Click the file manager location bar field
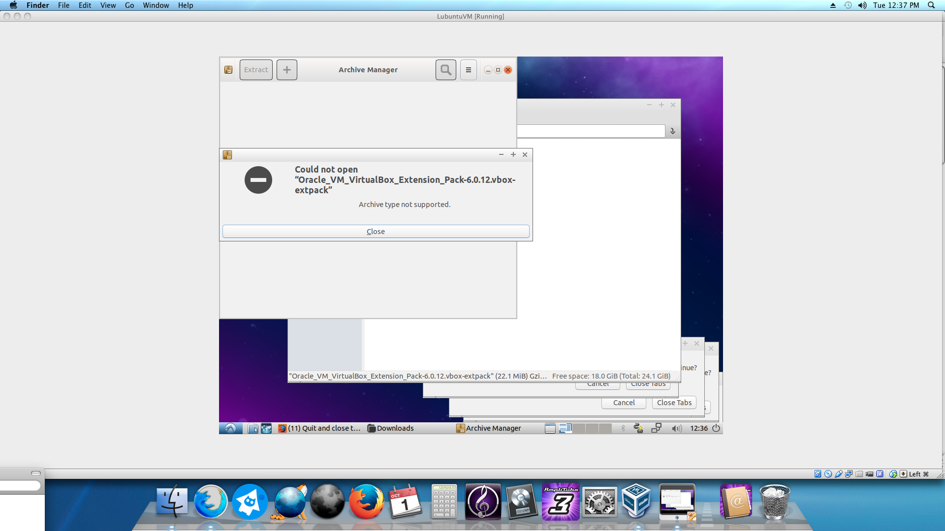Viewport: 945px width, 531px height. pos(591,131)
